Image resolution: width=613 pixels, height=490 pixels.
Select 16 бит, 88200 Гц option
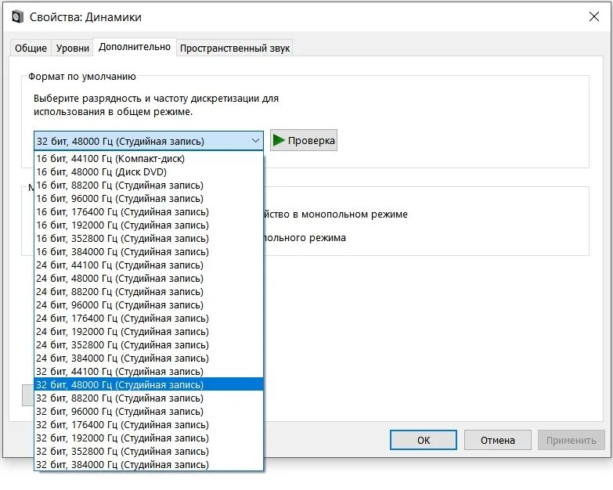point(149,185)
